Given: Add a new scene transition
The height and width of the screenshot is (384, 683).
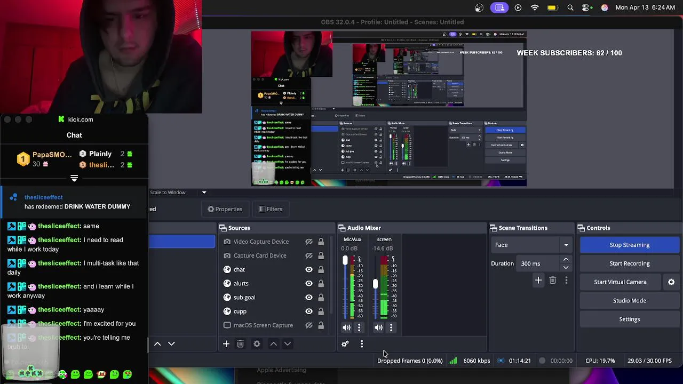Looking at the screenshot, I should click(x=538, y=280).
